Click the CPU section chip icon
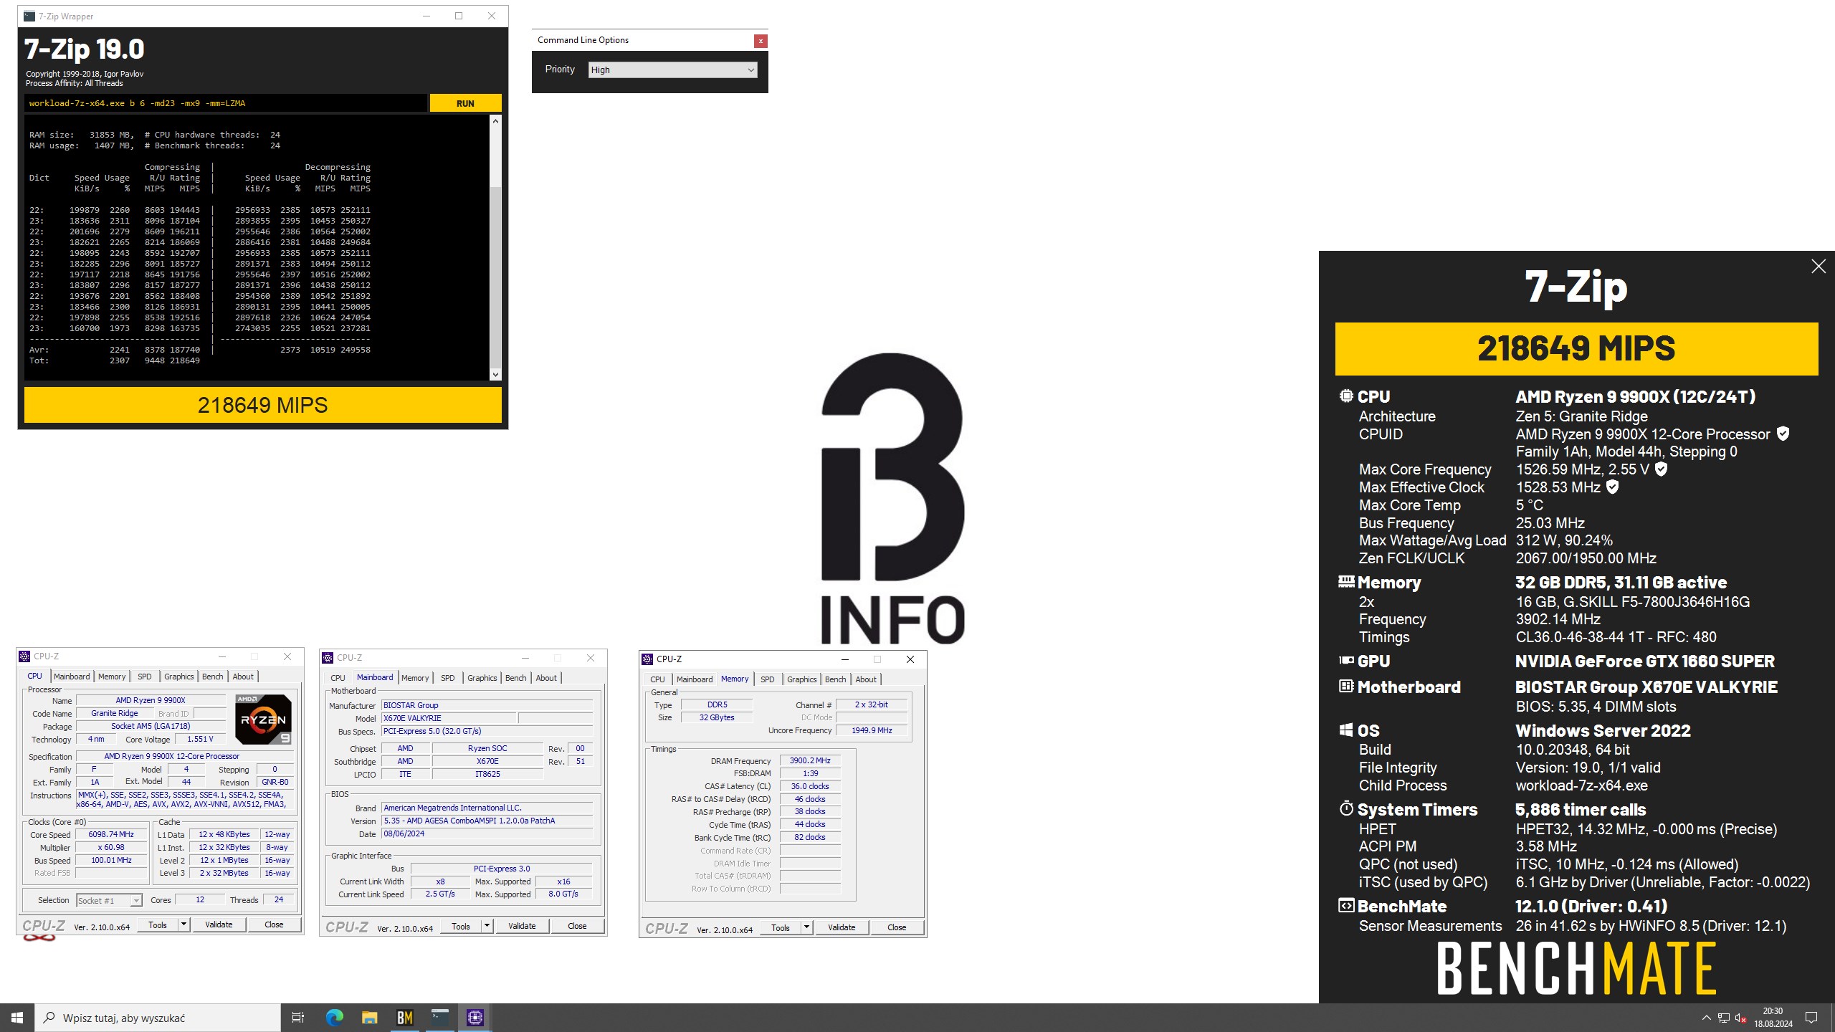1835x1032 pixels. [x=1346, y=396]
